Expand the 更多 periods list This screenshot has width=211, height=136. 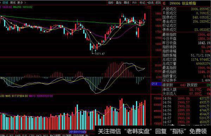pos(21,2)
